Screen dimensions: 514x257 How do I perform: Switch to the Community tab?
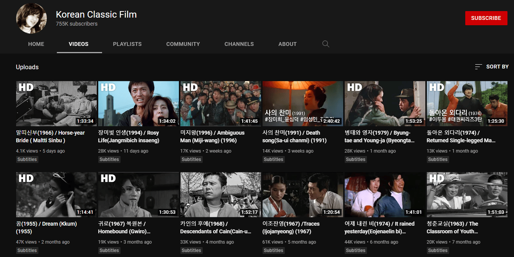coord(183,44)
